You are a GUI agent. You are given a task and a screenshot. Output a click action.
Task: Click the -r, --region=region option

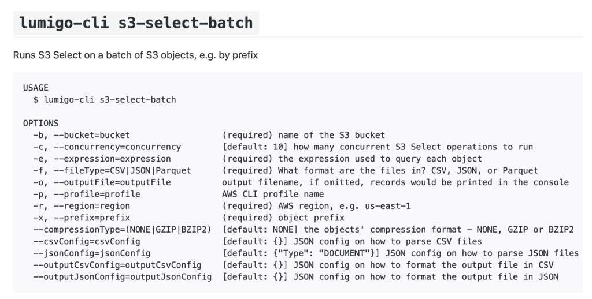coord(82,206)
